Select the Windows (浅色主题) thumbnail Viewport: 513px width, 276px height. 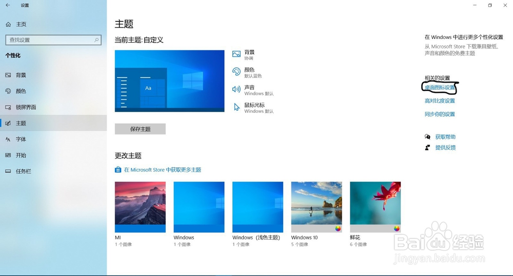(x=258, y=207)
